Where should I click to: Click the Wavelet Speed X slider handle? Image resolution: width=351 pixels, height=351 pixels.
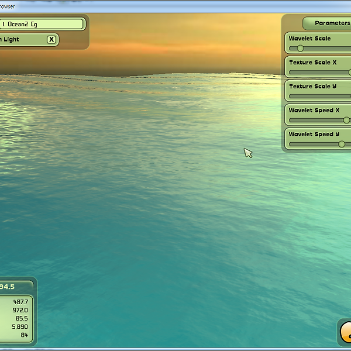click(346, 120)
